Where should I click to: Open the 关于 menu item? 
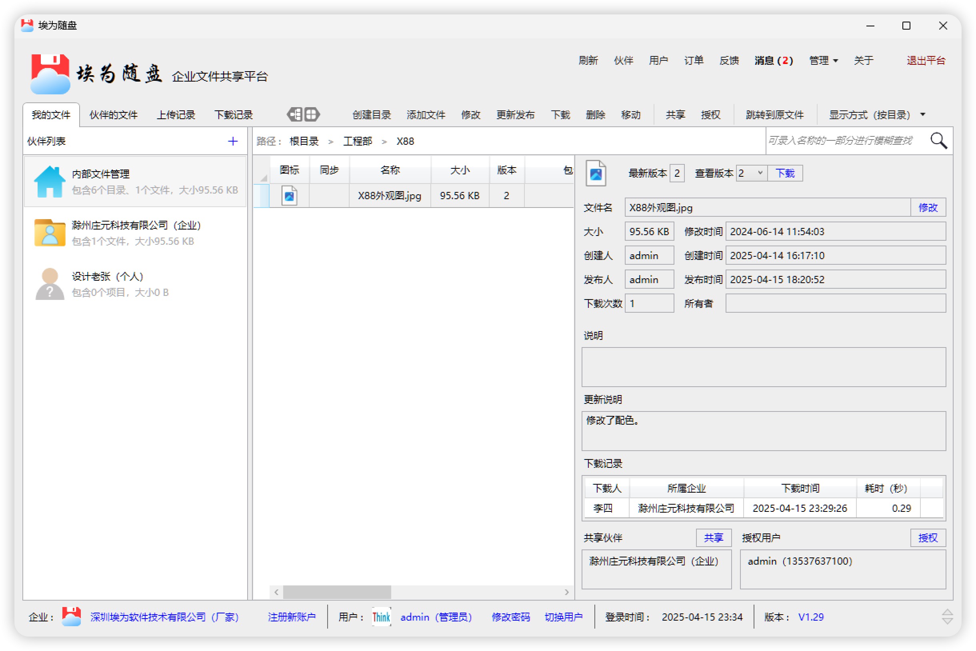[863, 61]
